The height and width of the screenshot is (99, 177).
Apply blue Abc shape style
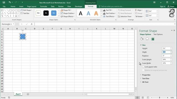point(54,13)
